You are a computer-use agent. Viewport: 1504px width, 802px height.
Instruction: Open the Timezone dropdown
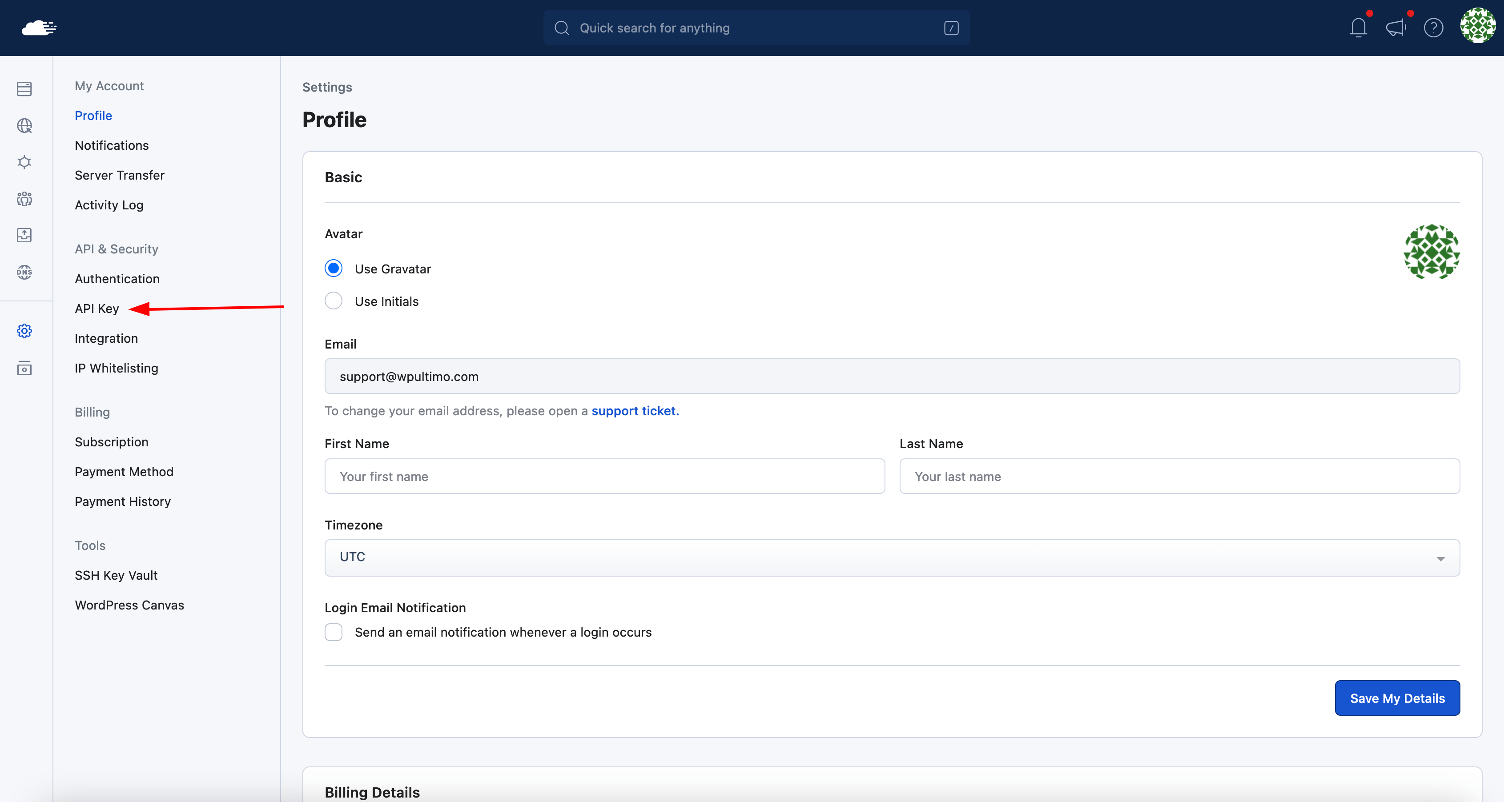pyautogui.click(x=892, y=557)
